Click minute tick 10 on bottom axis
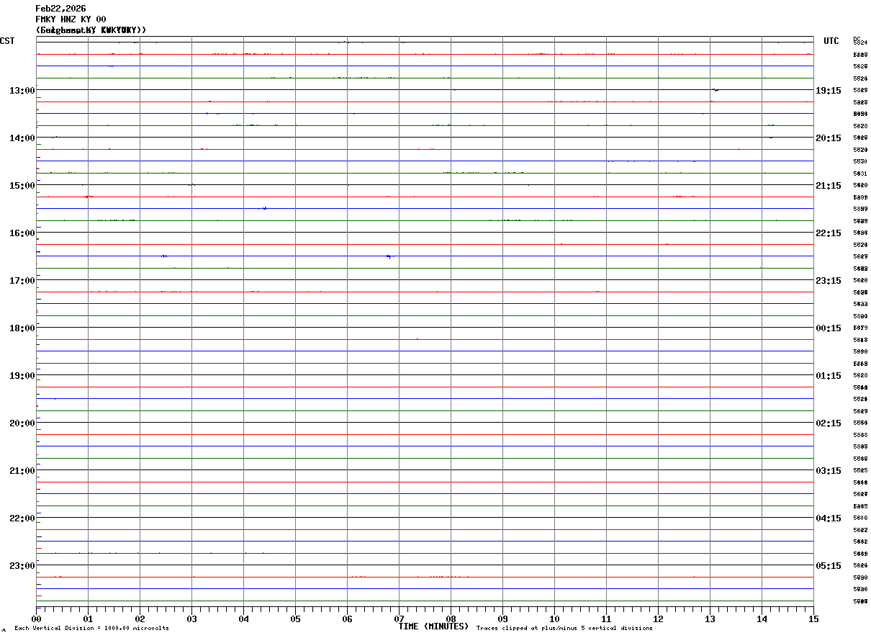The height and width of the screenshot is (638, 871). (x=554, y=619)
